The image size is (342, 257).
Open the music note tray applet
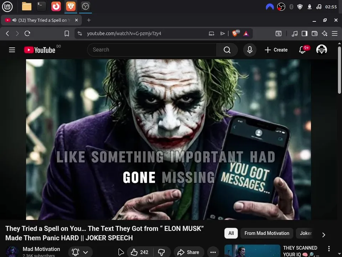[x=318, y=7]
